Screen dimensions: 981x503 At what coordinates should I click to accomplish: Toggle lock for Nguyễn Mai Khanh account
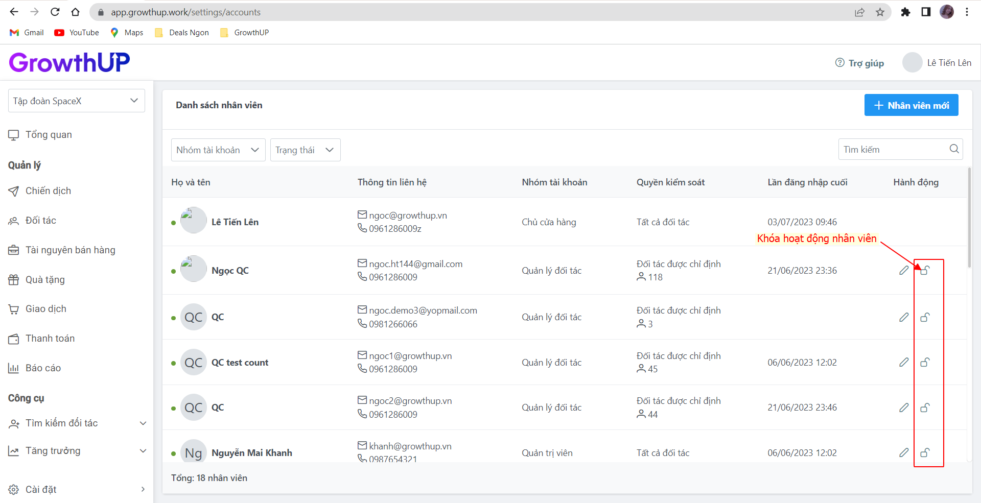[x=925, y=452]
